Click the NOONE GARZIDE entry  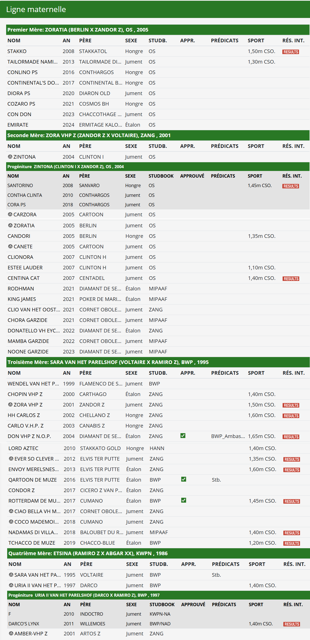coord(28,352)
